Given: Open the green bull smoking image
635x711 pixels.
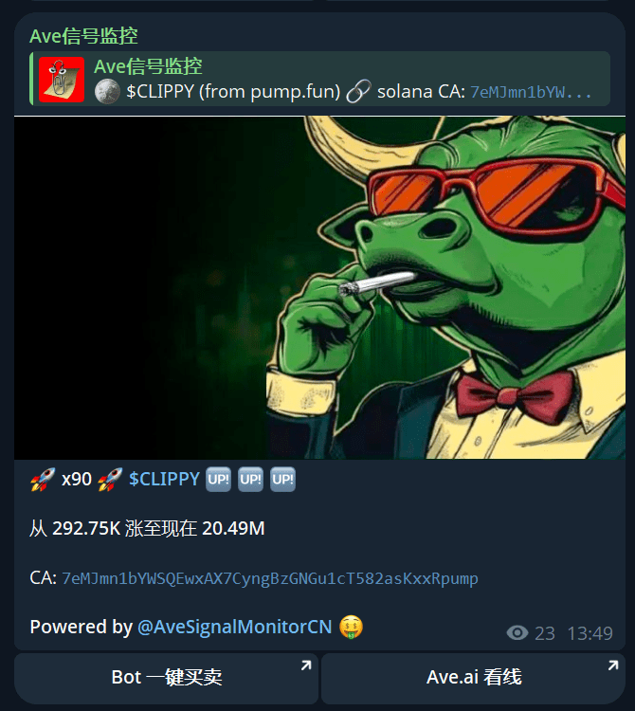Looking at the screenshot, I should 320,288.
